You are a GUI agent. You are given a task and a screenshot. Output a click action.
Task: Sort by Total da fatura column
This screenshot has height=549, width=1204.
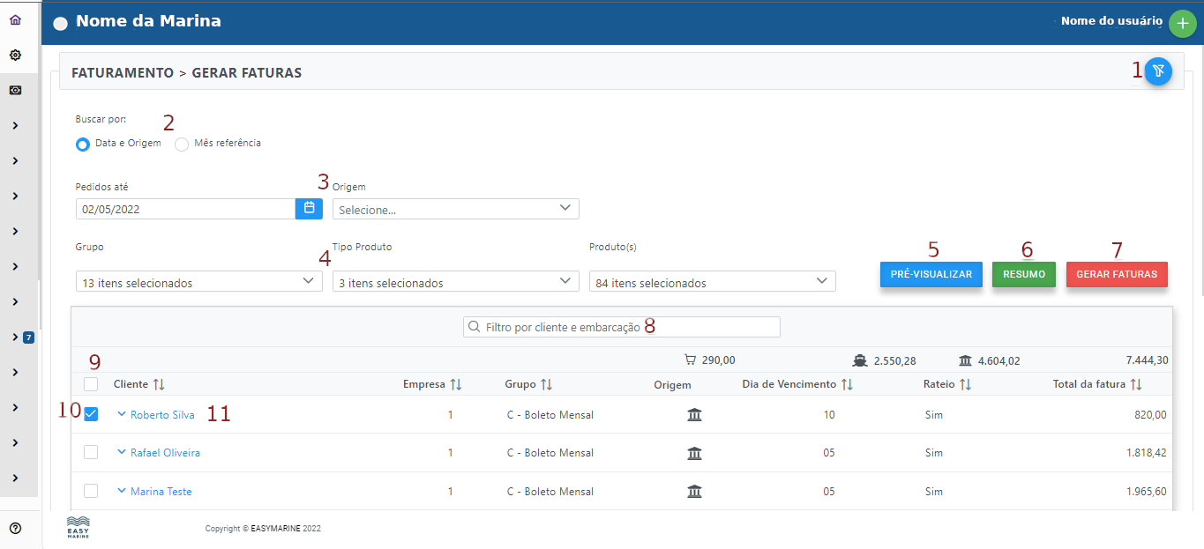point(1136,385)
